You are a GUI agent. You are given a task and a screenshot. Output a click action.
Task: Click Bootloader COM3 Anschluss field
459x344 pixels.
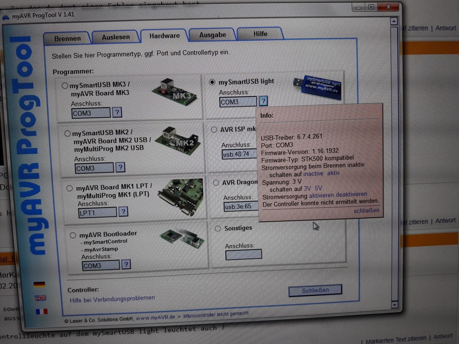click(x=101, y=265)
